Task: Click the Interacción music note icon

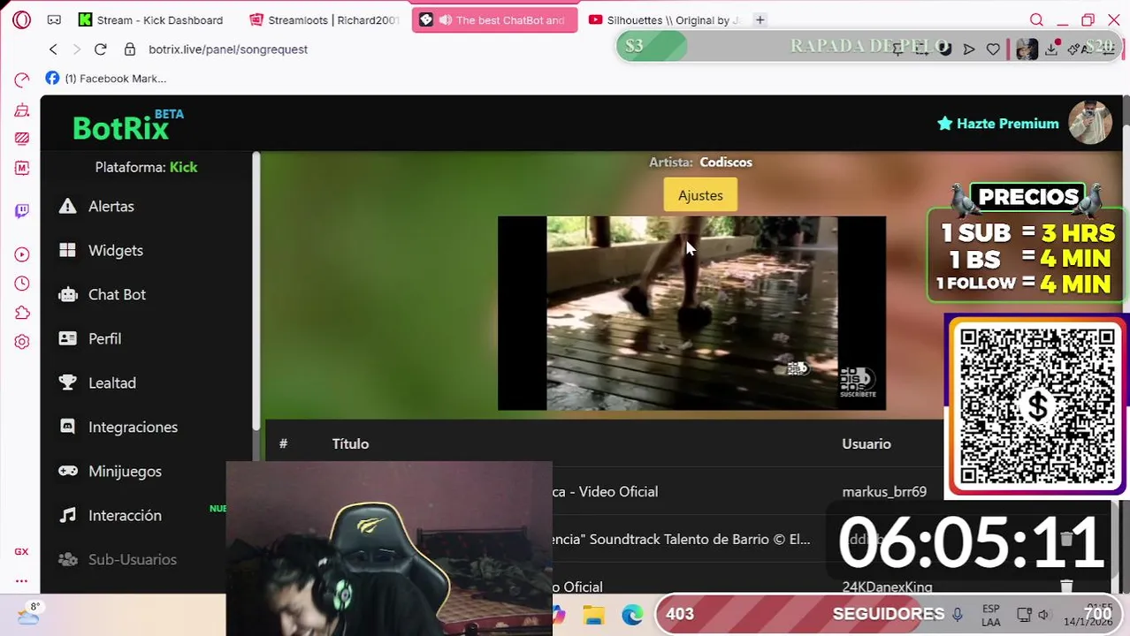Action: click(67, 515)
